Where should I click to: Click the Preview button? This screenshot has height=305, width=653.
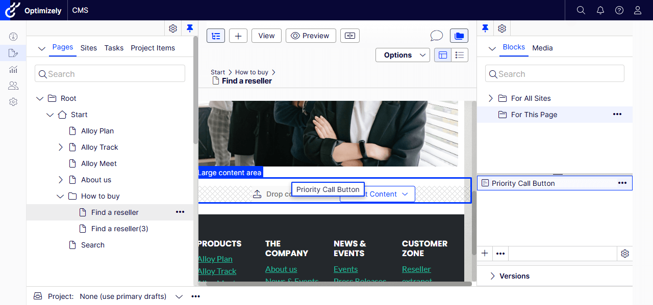coord(311,36)
